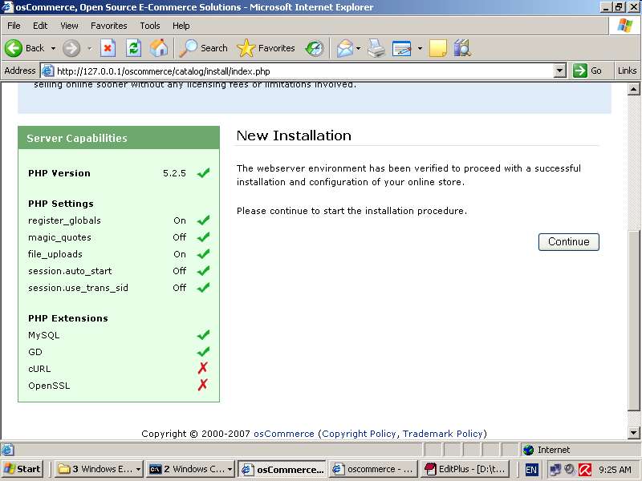Open the Trademark Policy link
The image size is (642, 481).
pyautogui.click(x=442, y=434)
